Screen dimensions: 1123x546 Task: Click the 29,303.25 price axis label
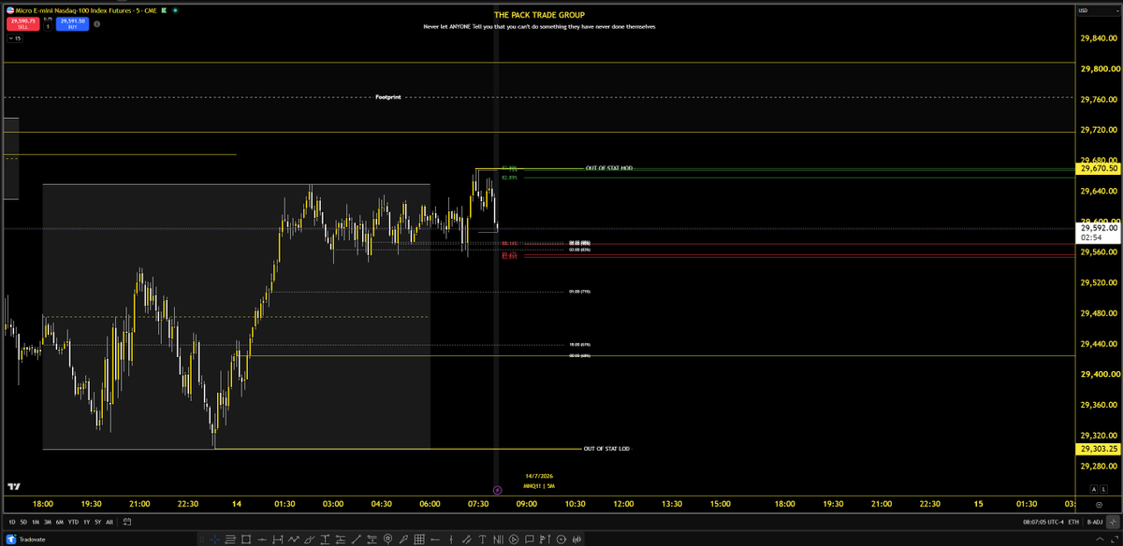tap(1097, 450)
